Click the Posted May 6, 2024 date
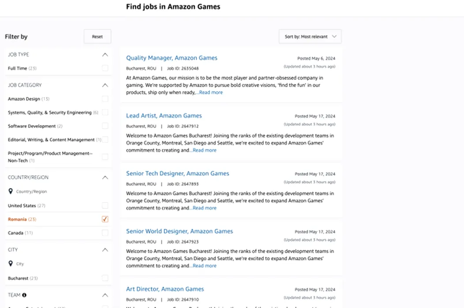 [316, 59]
